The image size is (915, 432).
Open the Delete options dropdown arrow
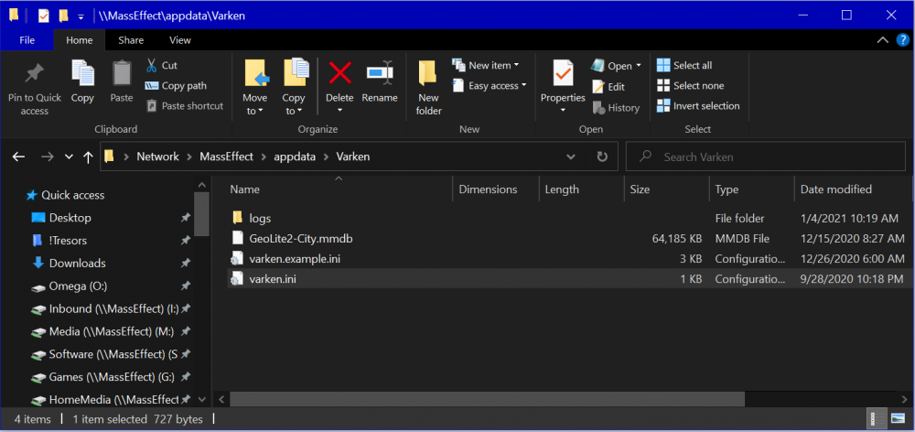[x=339, y=110]
